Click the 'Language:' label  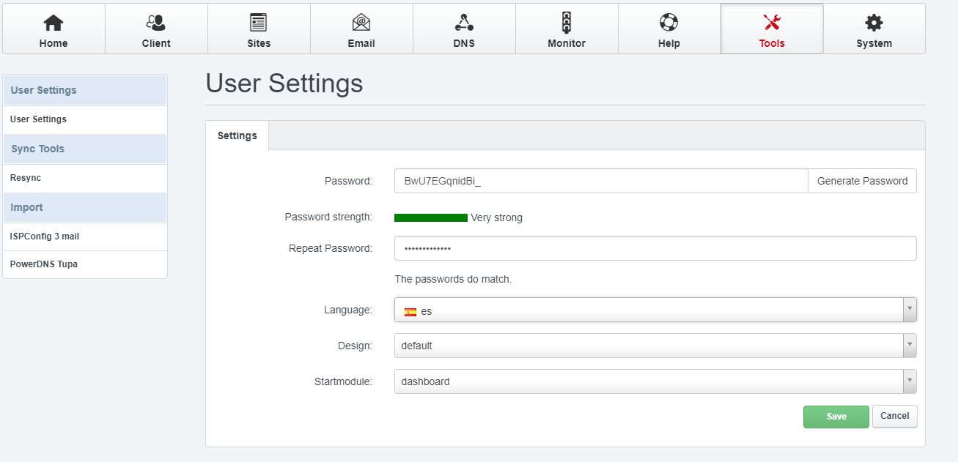point(348,310)
